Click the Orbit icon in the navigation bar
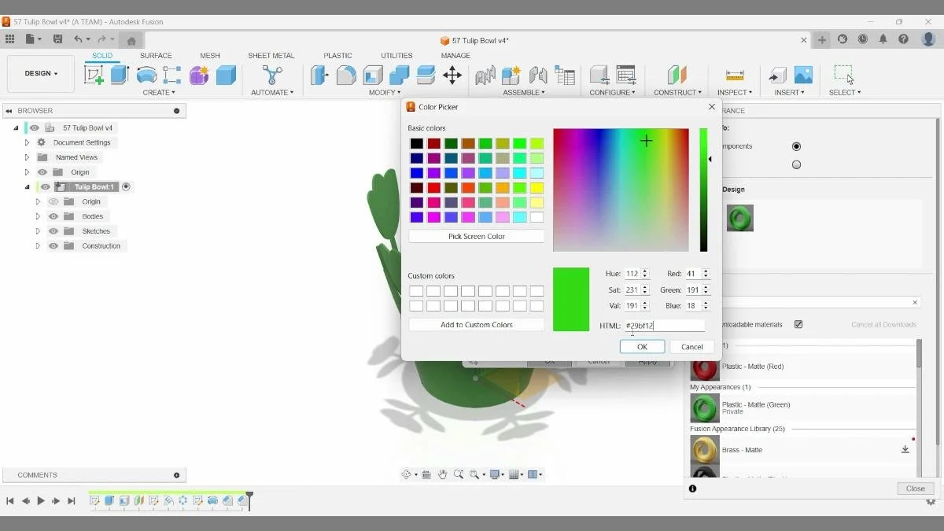The width and height of the screenshot is (944, 531). [406, 474]
